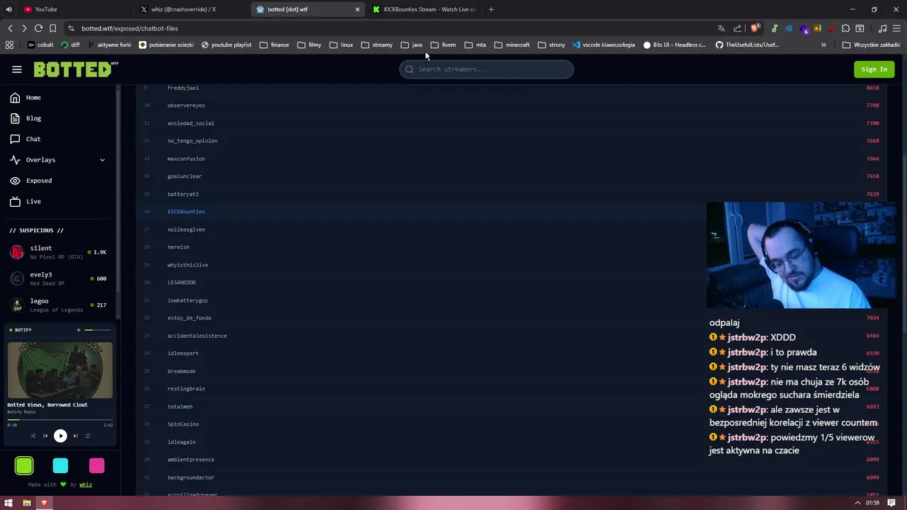Open the hamburger menu beside the BOTTED logo
The width and height of the screenshot is (907, 510).
[17, 69]
